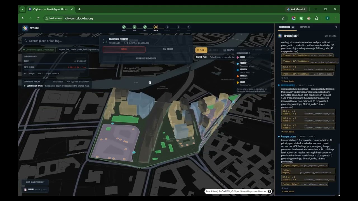Screen dimensions: 358x201
Task: Click Revise Brief Mid-Session
Action: 146,58
